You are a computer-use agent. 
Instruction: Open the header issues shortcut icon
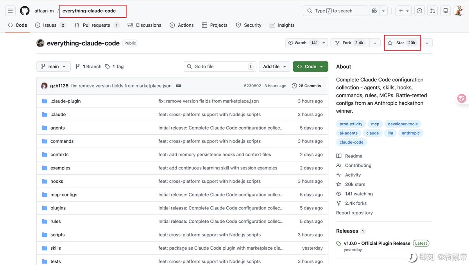419,11
